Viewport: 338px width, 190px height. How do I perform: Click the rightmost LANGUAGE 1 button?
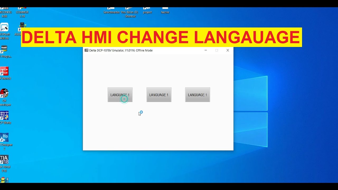point(198,95)
